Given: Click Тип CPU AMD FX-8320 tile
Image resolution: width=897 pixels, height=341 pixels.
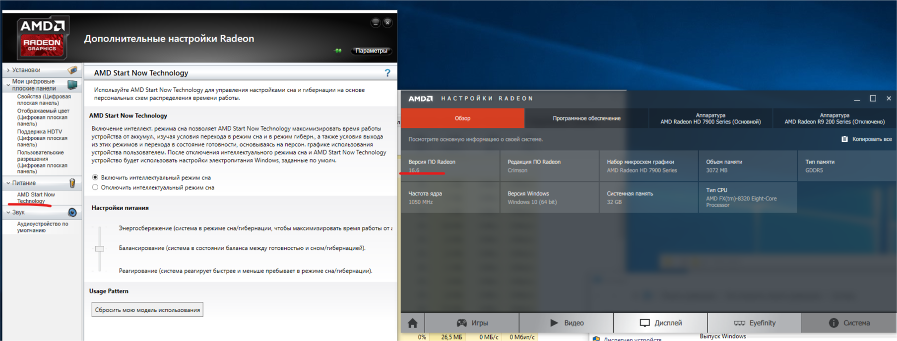Looking at the screenshot, I should pos(748,198).
